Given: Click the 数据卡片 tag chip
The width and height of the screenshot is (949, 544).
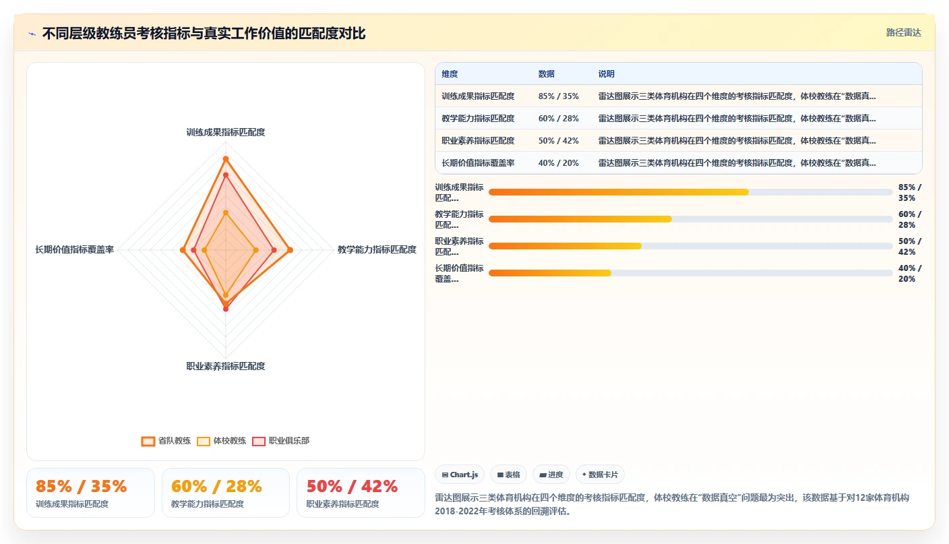Looking at the screenshot, I should pyautogui.click(x=600, y=475).
